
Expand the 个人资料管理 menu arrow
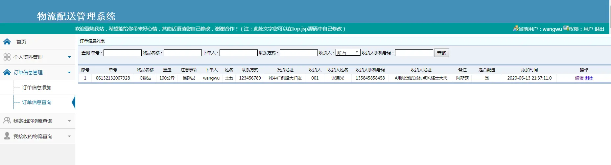coord(69,57)
